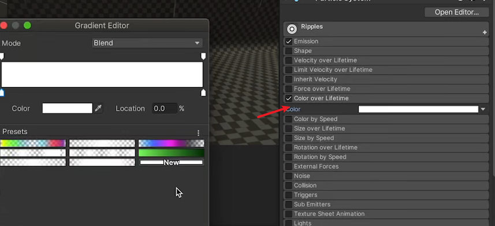
Task: Enable the Force over Lifetime checkbox
Action: 289,89
